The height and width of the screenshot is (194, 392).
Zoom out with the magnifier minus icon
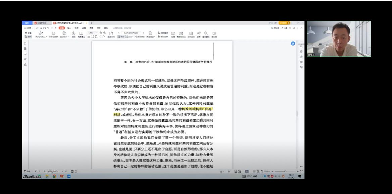point(100,33)
